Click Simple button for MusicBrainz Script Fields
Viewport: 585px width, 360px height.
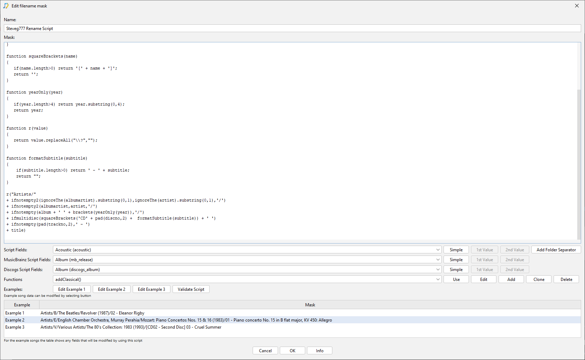(456, 260)
